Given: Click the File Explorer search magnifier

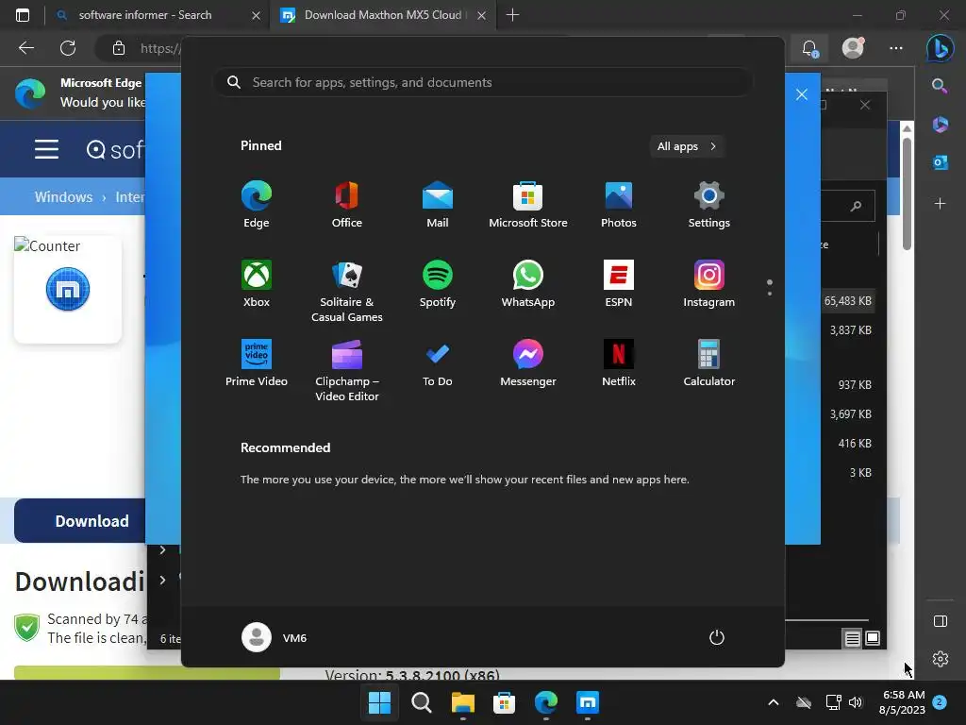Looking at the screenshot, I should [x=857, y=206].
